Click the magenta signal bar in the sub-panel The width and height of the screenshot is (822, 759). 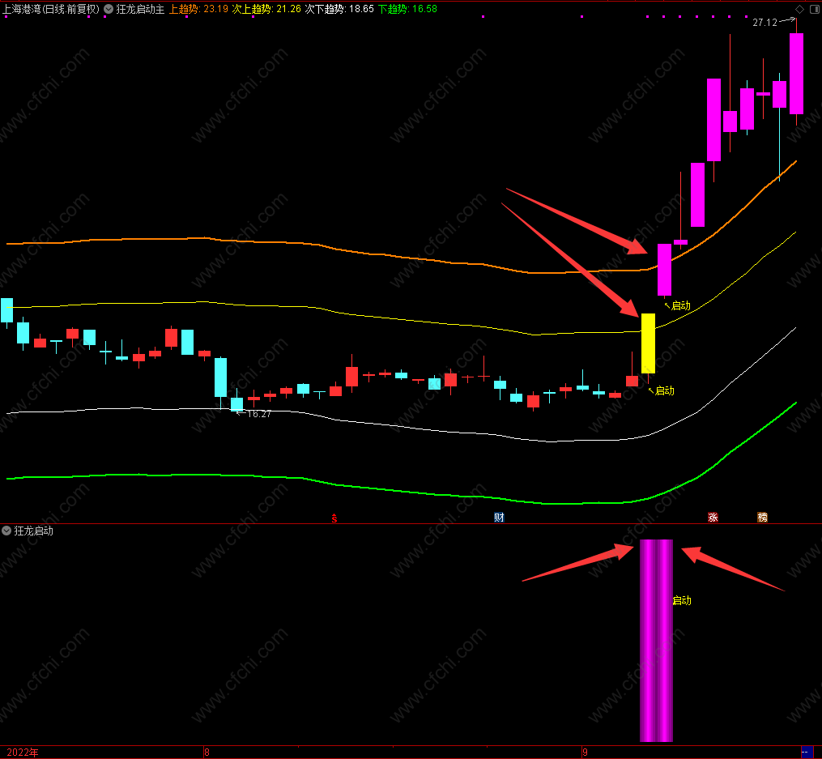pos(656,641)
